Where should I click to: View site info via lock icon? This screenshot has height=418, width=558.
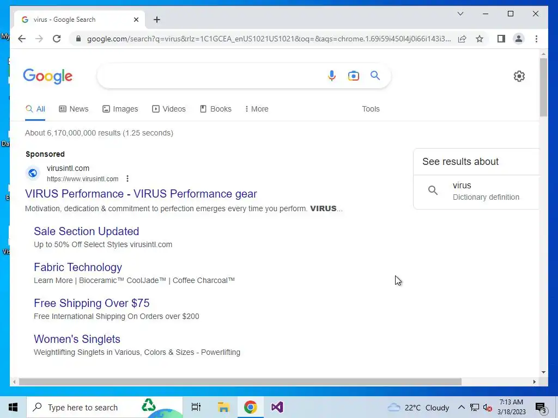[78, 39]
